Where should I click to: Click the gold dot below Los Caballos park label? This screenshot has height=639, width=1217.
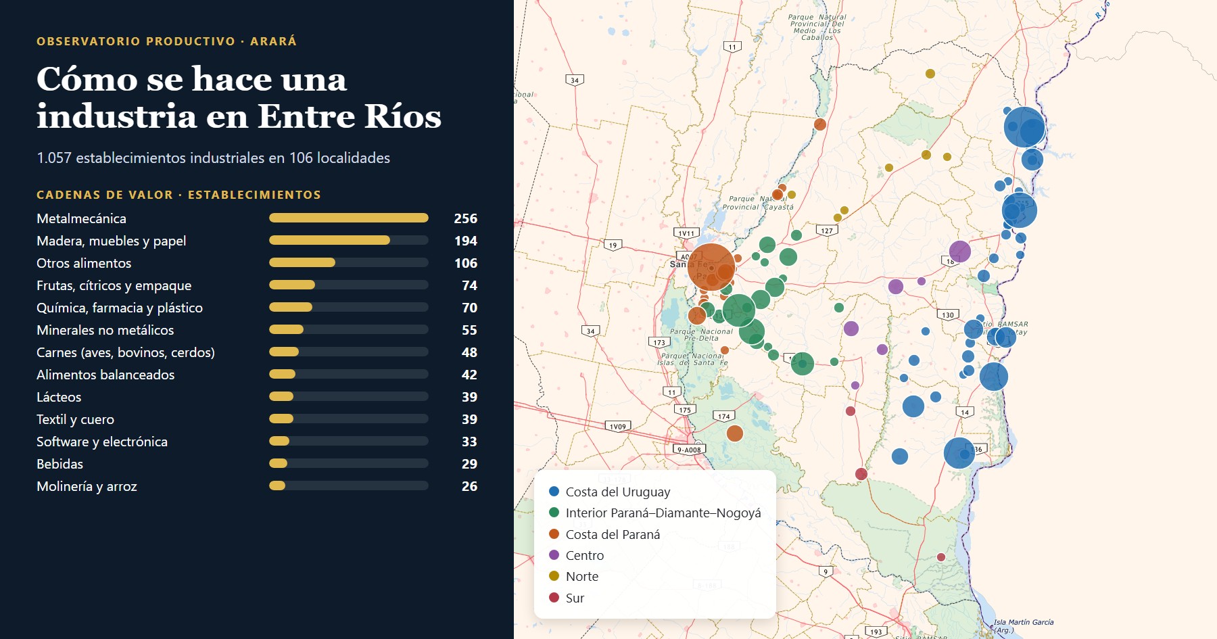tap(930, 74)
